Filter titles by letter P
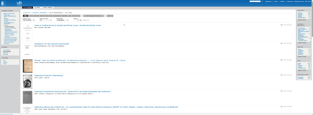 click(78, 16)
